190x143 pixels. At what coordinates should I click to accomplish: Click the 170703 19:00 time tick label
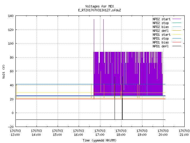(x=142, y=133)
